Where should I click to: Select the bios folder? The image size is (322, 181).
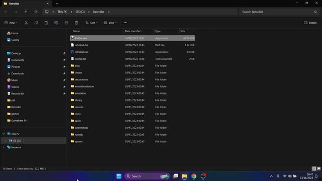click(x=132, y=66)
